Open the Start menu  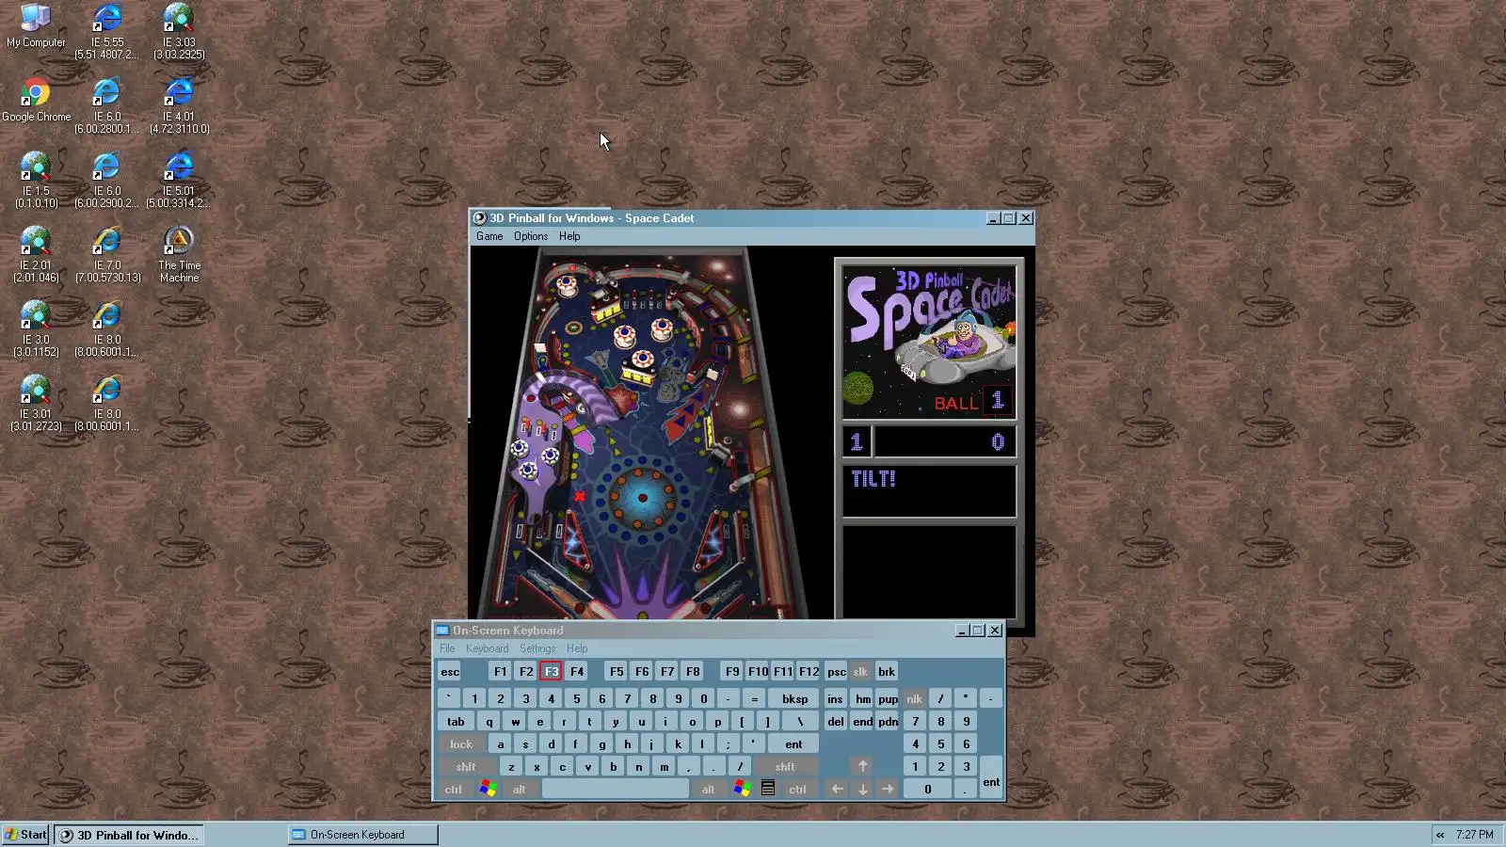[25, 835]
